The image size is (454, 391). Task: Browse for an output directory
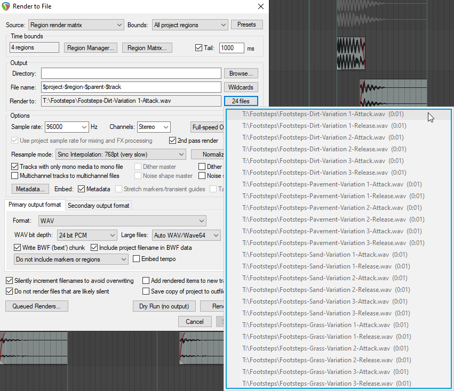pyautogui.click(x=241, y=73)
